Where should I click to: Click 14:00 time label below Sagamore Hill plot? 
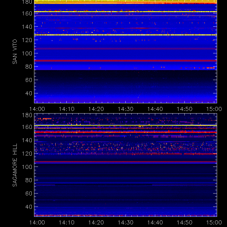[37, 222]
